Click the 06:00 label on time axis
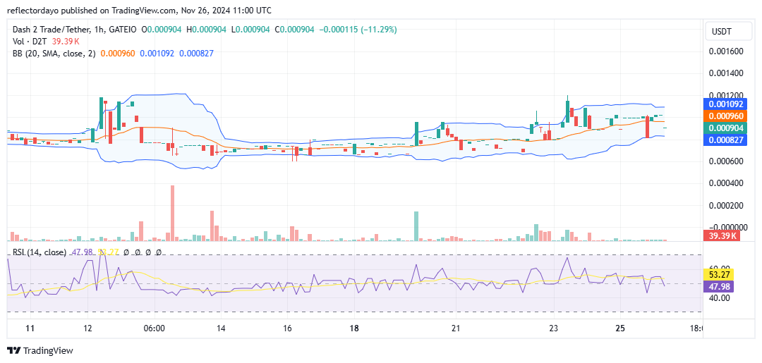This screenshot has width=762, height=363. [154, 328]
